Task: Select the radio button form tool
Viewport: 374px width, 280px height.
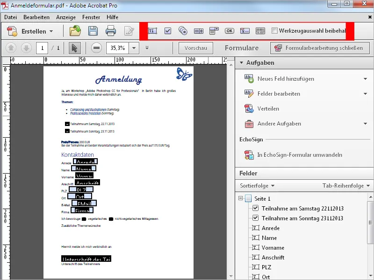Action: click(183, 31)
